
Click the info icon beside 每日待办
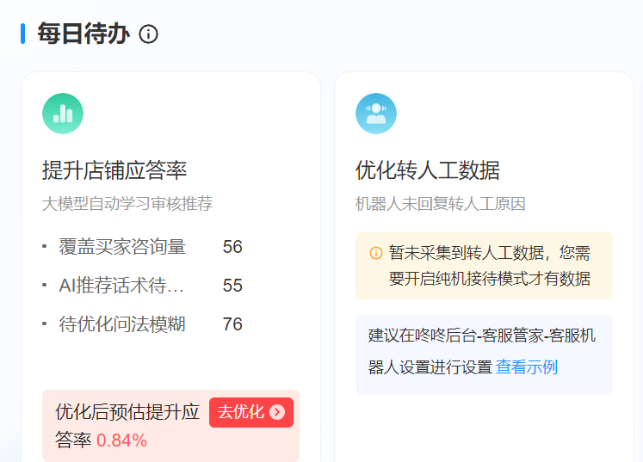pos(148,34)
